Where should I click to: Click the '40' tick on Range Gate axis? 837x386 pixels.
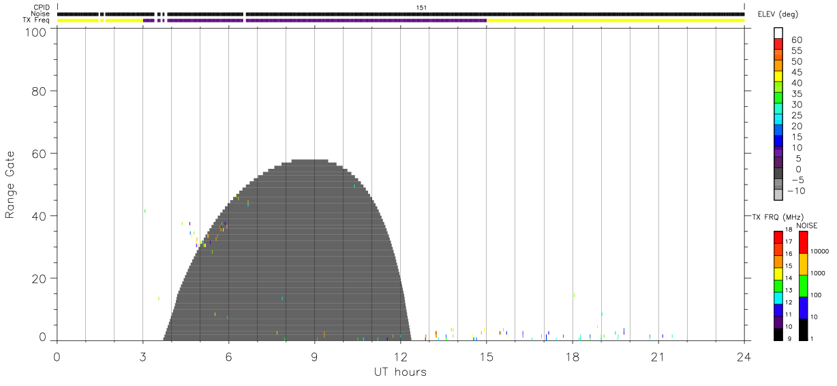coord(40,216)
